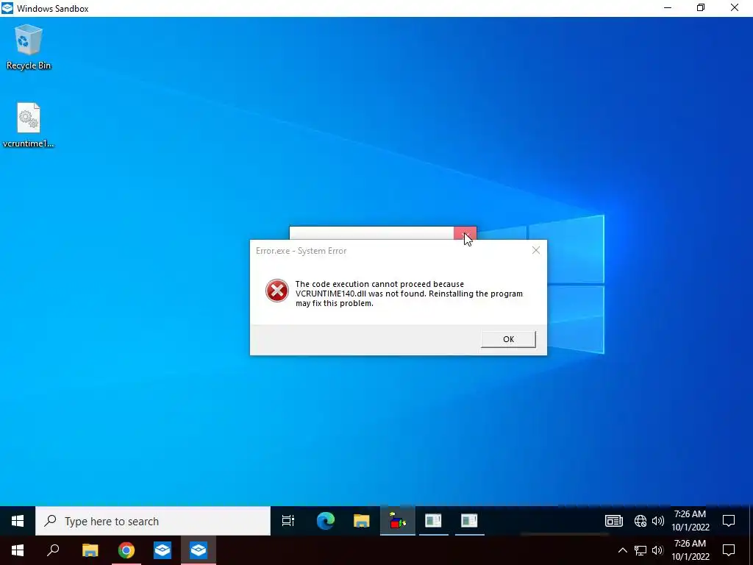753x565 pixels.
Task: Switch to the first window-icon app in sandbox taskbar
Action: coord(433,521)
